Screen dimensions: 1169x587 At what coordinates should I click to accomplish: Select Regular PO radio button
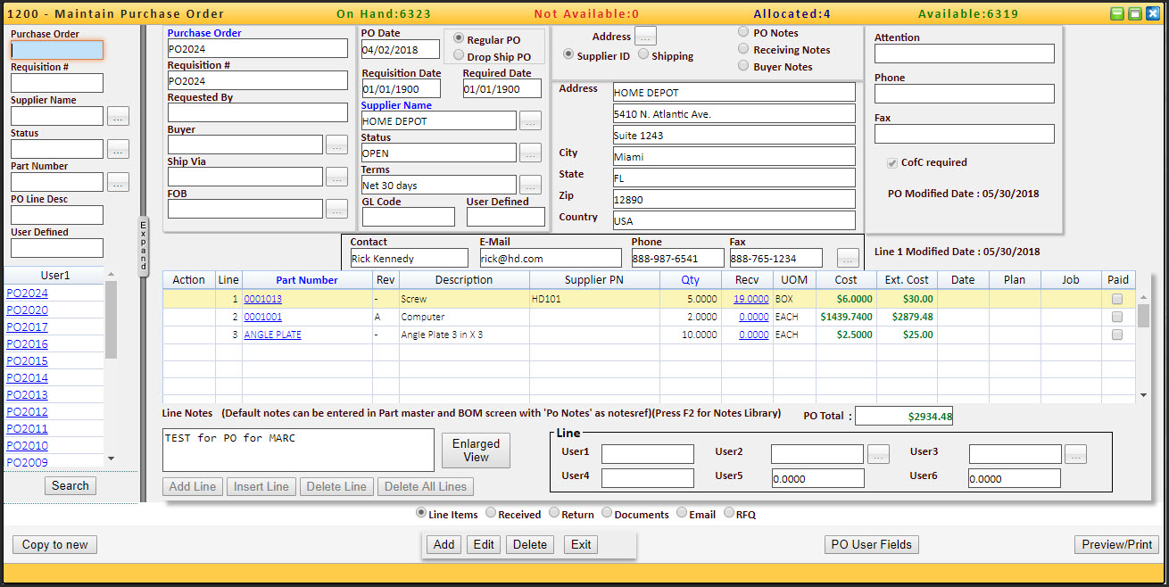coord(459,38)
